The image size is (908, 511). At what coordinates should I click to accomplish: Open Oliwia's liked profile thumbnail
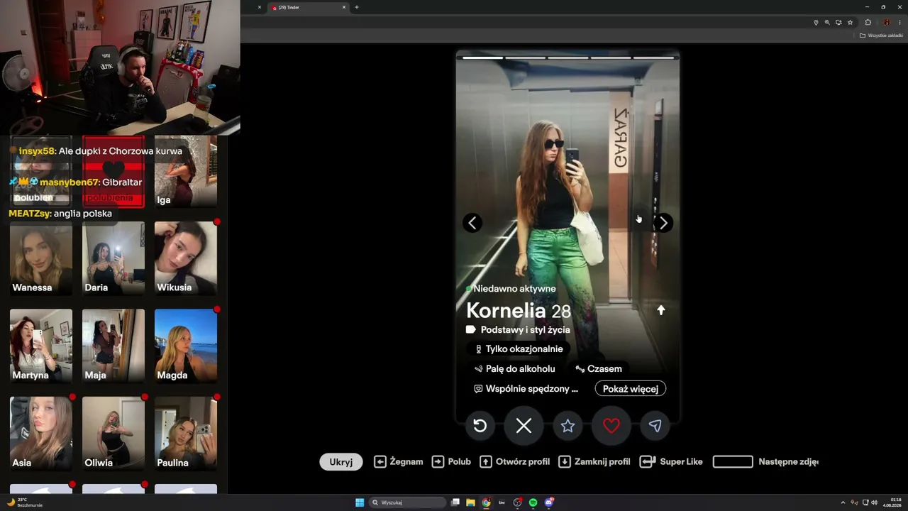coord(113,433)
